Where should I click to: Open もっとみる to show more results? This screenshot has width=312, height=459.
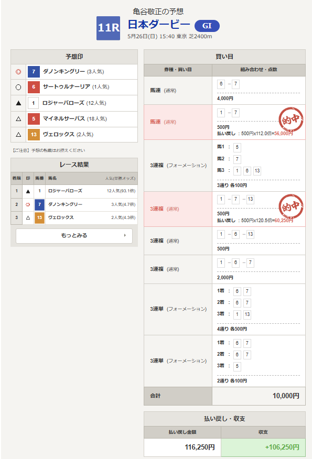coord(74,236)
